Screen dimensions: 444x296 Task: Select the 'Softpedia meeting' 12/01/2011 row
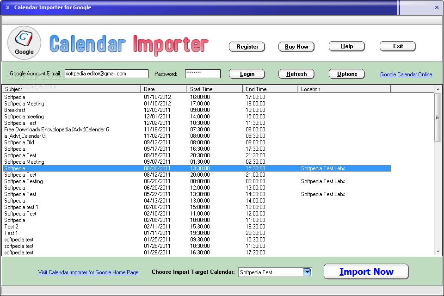coord(197,117)
